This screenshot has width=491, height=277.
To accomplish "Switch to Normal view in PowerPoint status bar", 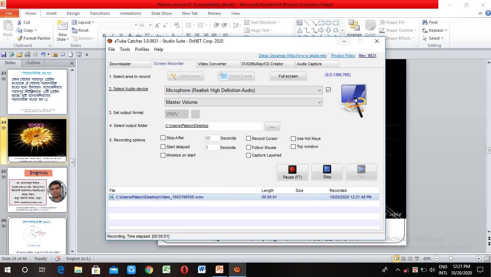I will 397,259.
